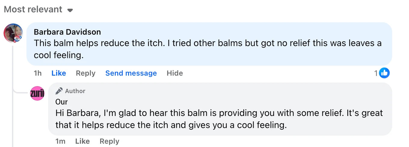Click the Author microphone badge icon
The width and height of the screenshot is (409, 147).
click(59, 91)
